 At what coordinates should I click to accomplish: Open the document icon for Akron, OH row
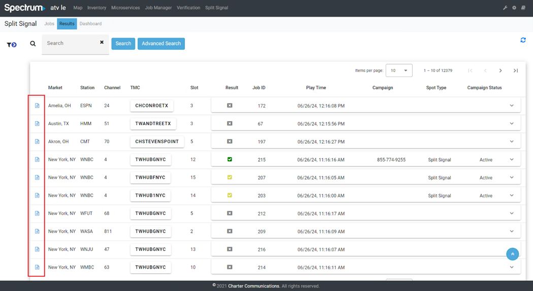(37, 141)
